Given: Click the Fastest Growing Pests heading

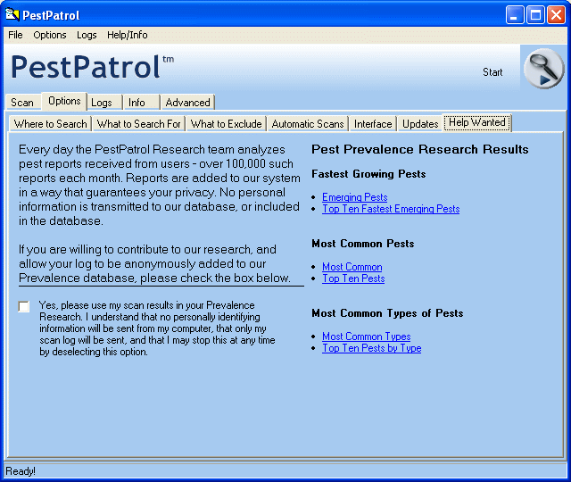Looking at the screenshot, I should 368,174.
